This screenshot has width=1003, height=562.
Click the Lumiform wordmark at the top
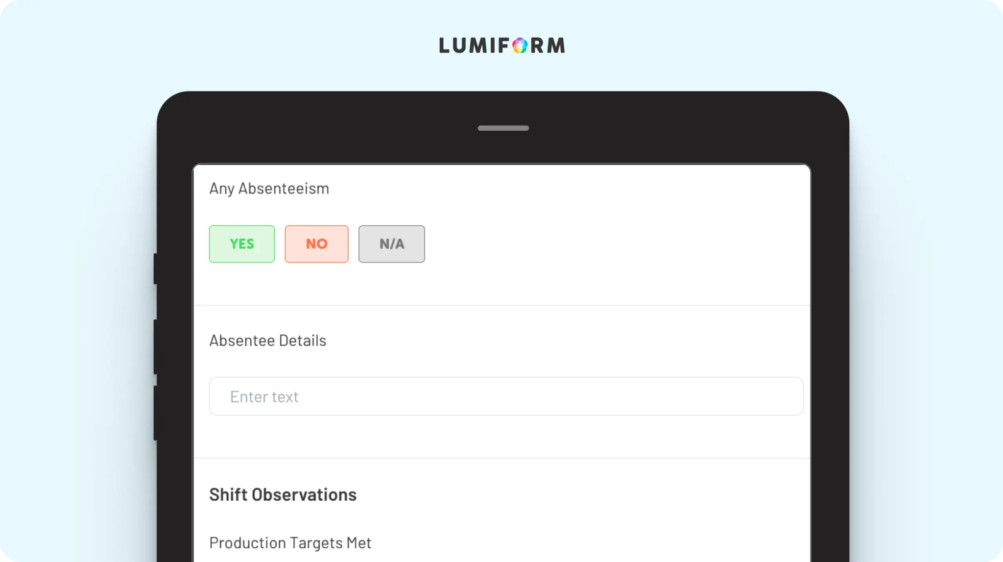pos(502,46)
